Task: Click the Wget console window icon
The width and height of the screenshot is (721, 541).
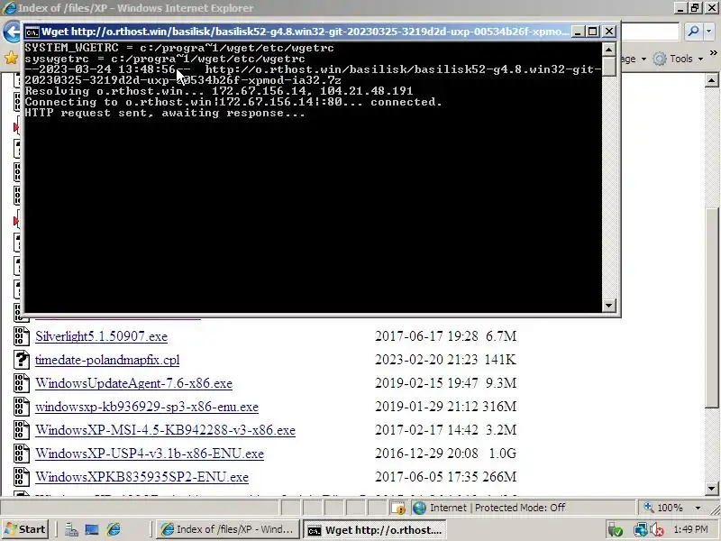Action: (x=32, y=32)
